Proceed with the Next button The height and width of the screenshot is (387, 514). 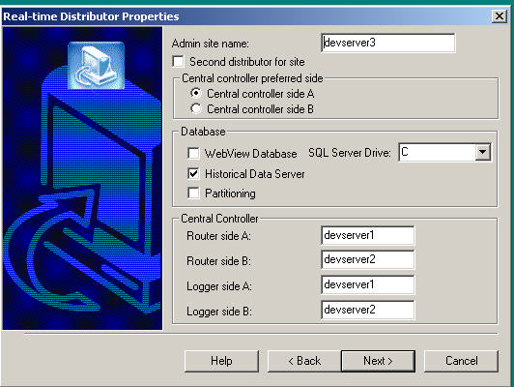(378, 361)
